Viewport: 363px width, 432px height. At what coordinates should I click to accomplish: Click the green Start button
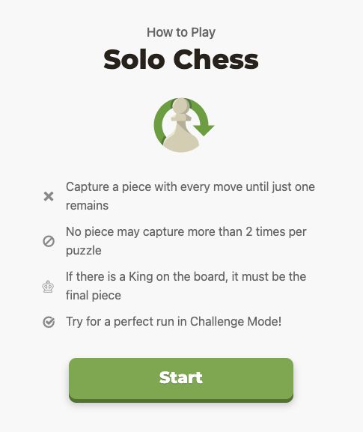point(181,380)
